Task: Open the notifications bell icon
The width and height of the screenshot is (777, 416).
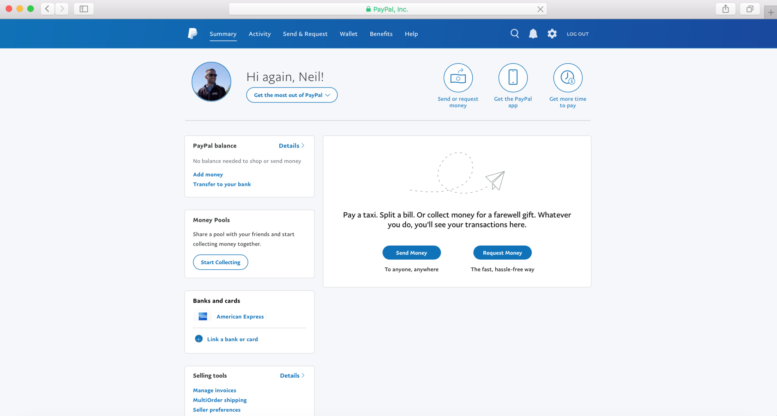Action: [533, 34]
